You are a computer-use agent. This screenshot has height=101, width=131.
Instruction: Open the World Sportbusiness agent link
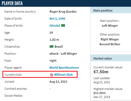(x=64, y=68)
